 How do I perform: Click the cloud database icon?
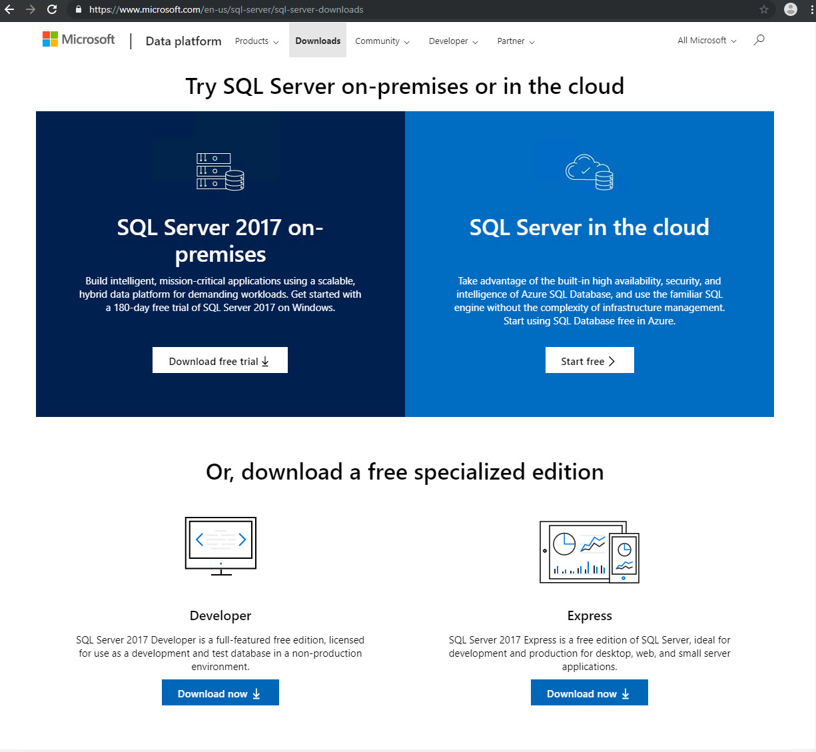590,172
